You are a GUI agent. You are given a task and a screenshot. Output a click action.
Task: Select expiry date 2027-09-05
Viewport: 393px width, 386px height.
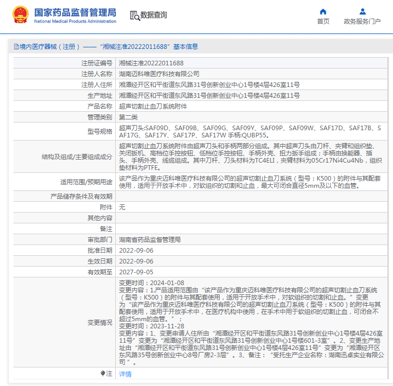coord(136,272)
